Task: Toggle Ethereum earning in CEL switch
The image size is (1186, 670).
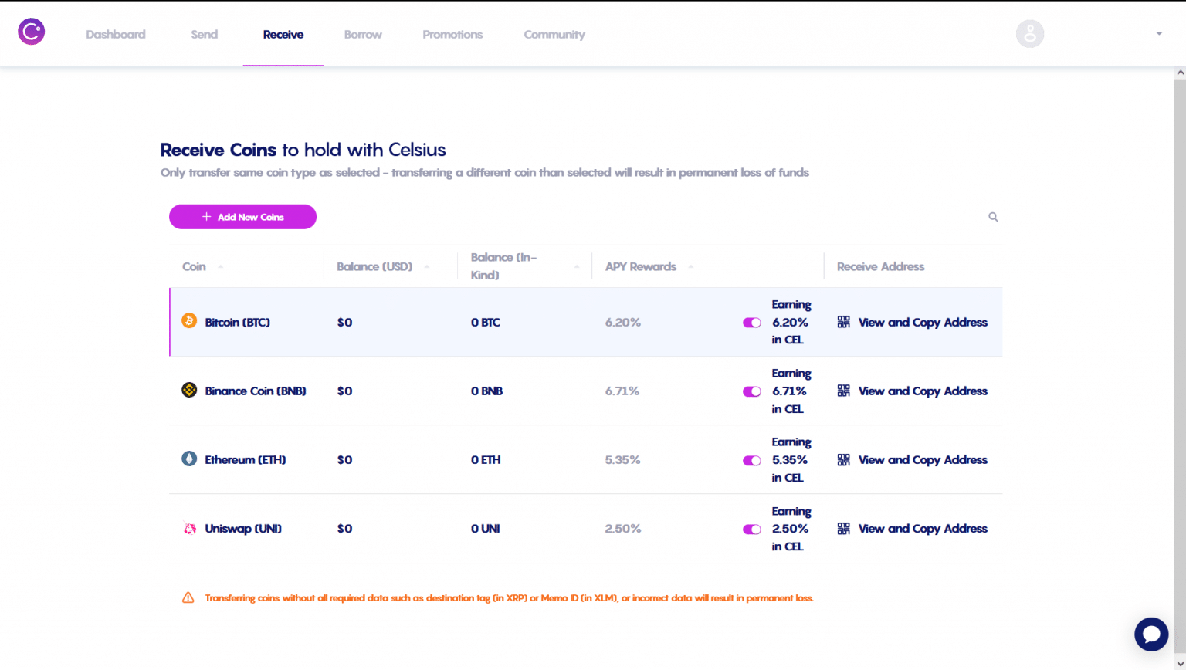Action: coord(752,460)
